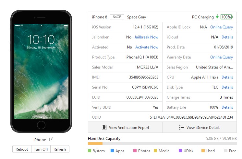Refresh the device information
Viewport: 242px width, 159px height.
coord(60,149)
